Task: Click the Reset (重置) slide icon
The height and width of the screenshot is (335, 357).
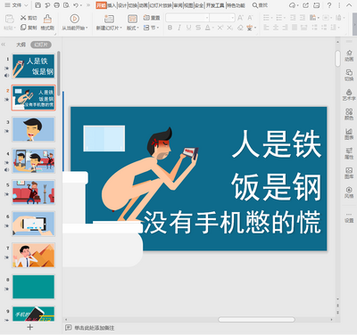Action: click(x=146, y=18)
